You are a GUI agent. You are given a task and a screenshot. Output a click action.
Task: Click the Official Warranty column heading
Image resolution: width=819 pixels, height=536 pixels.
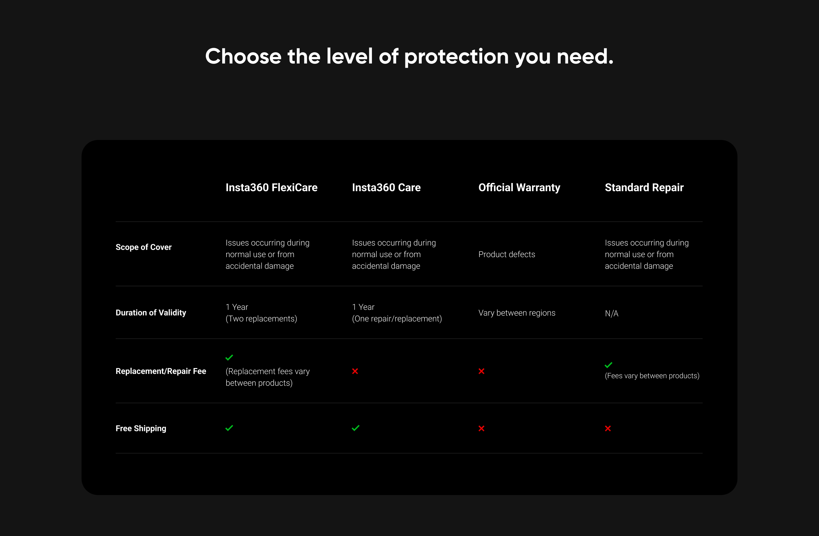pyautogui.click(x=519, y=187)
